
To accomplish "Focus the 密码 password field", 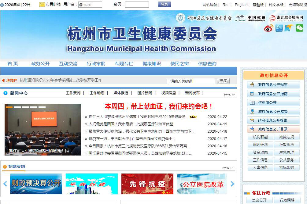I will (x=137, y=5).
